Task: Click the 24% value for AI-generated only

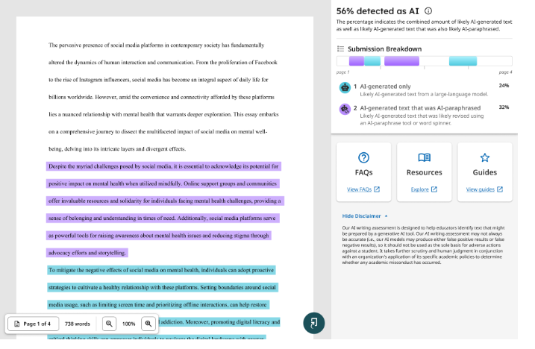Action: coord(504,86)
